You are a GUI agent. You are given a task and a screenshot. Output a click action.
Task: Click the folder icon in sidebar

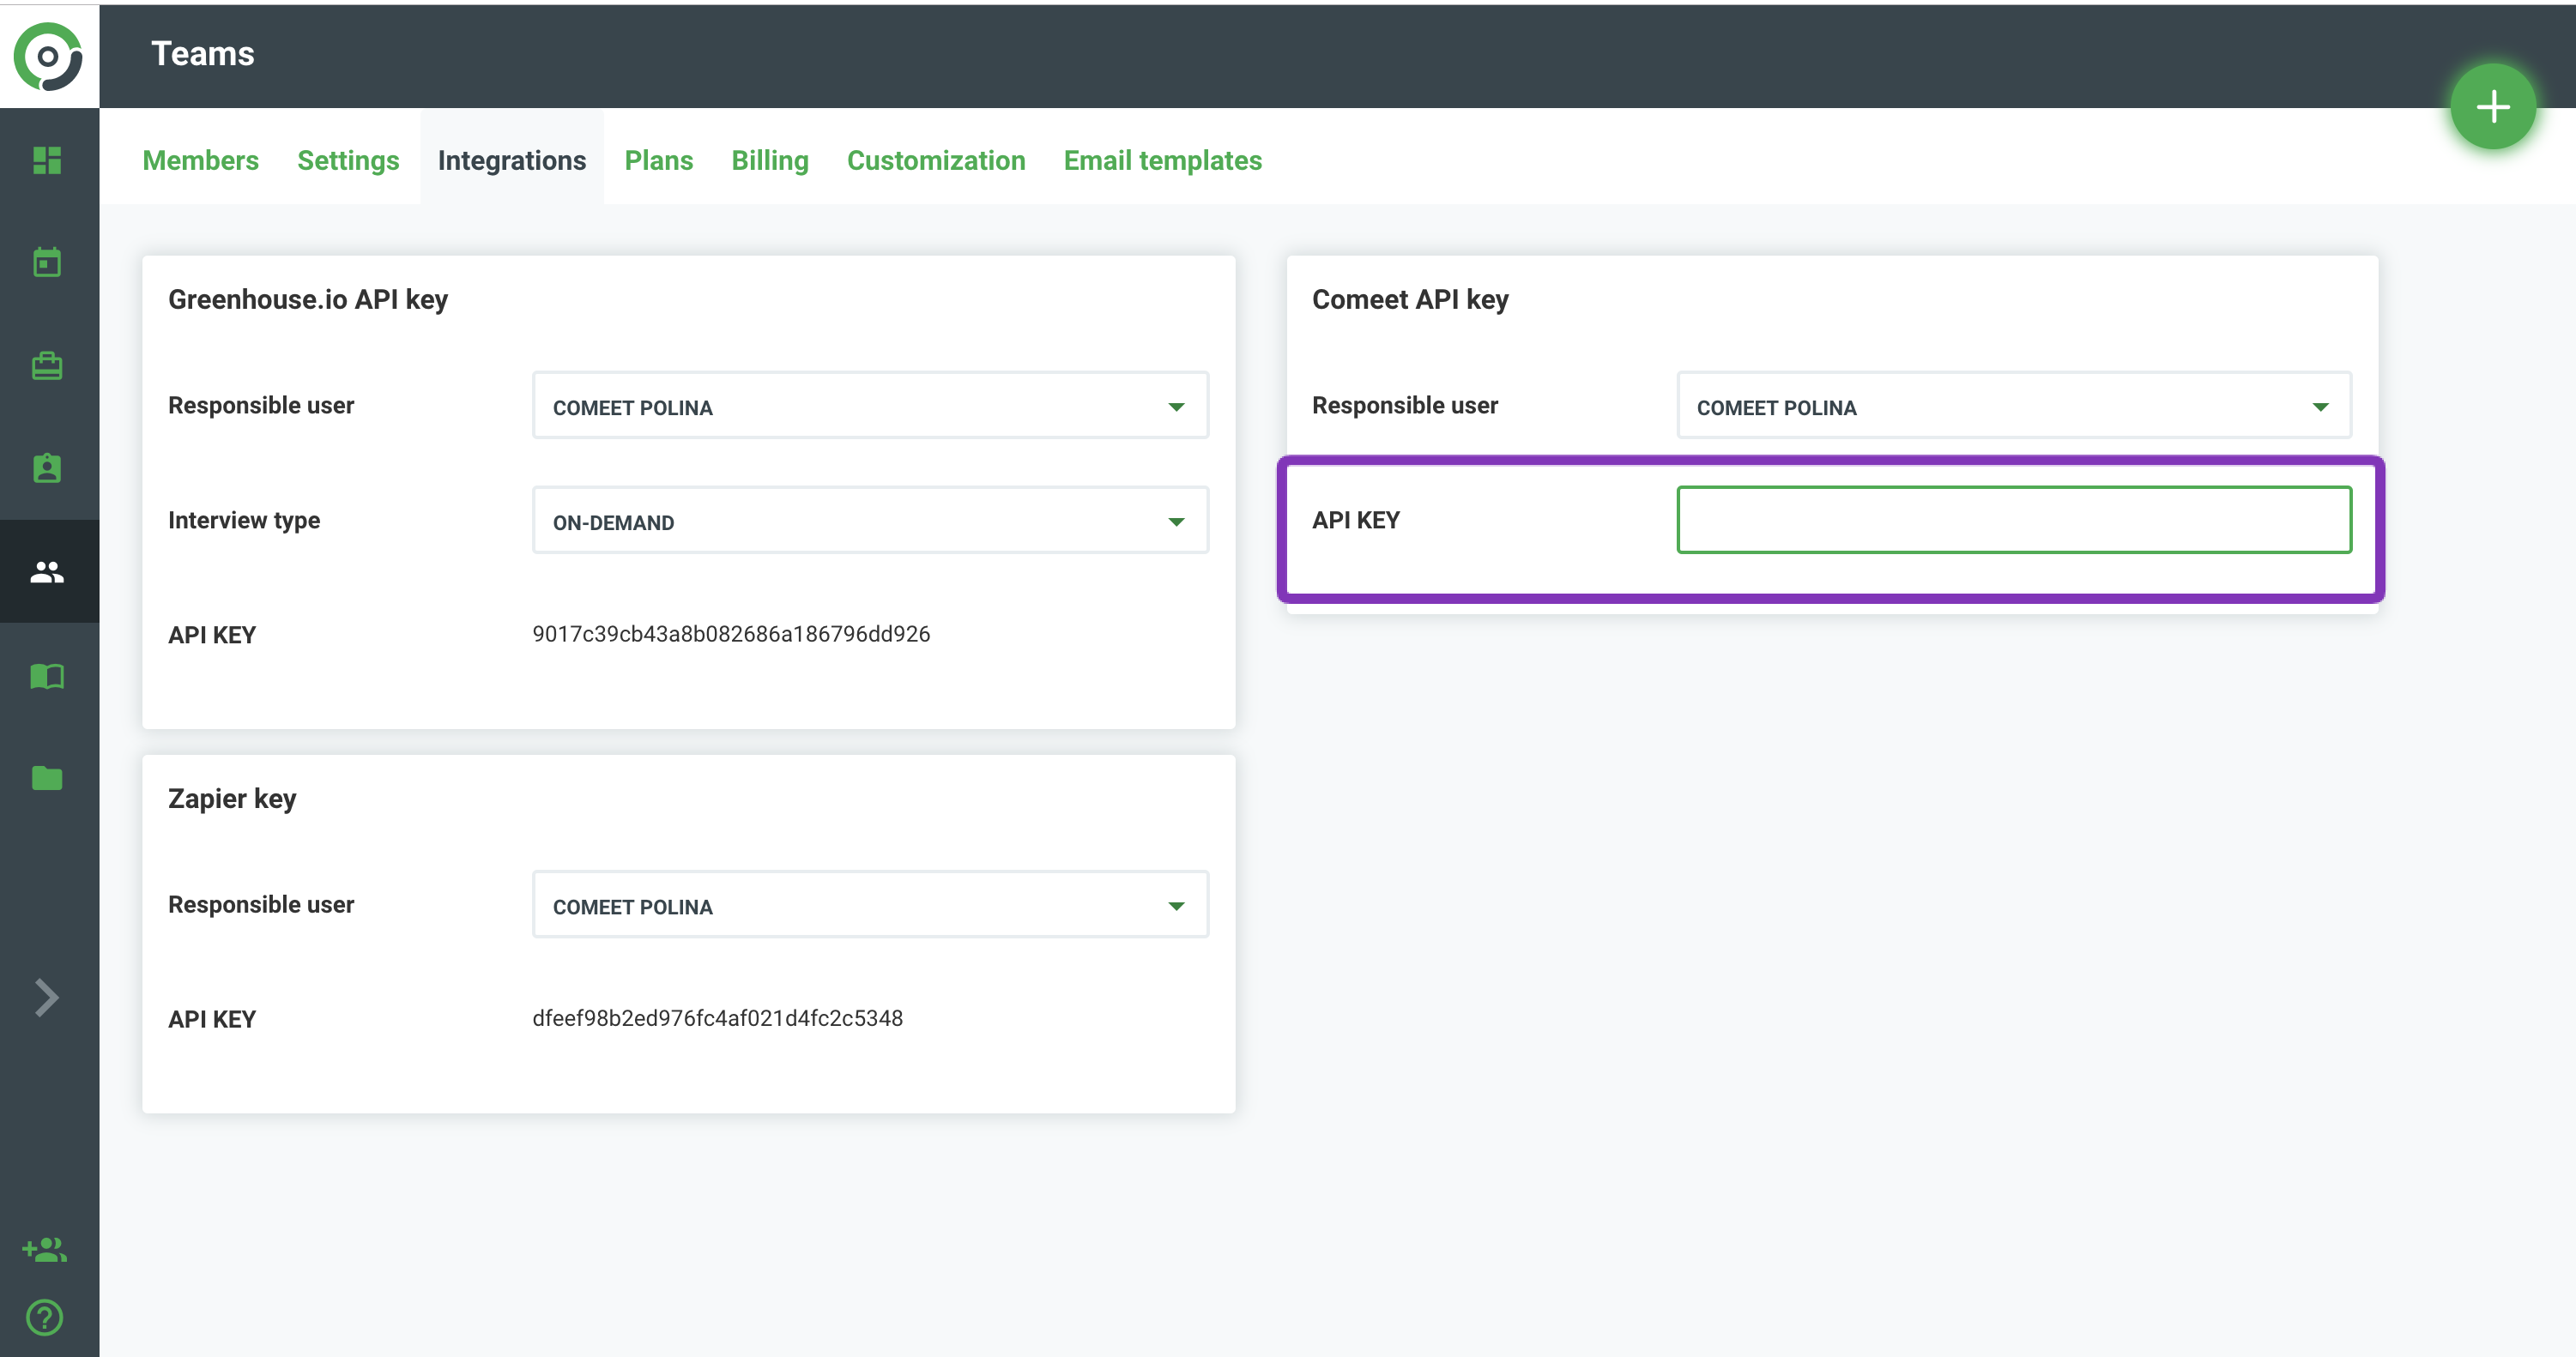coord(47,778)
